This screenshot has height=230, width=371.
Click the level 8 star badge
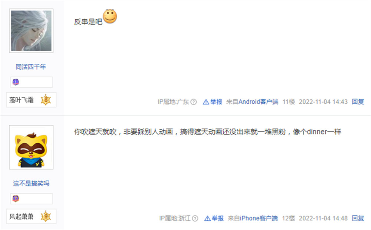[x=46, y=100]
